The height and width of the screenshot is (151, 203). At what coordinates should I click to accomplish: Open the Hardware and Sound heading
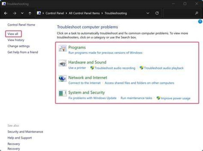click(x=87, y=62)
